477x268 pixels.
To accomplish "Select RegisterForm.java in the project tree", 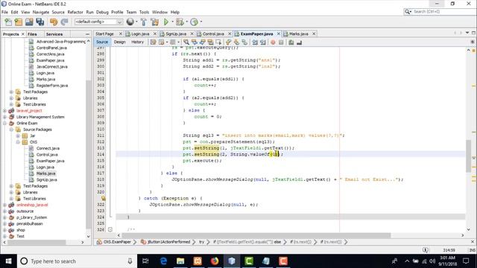I will 52,86.
